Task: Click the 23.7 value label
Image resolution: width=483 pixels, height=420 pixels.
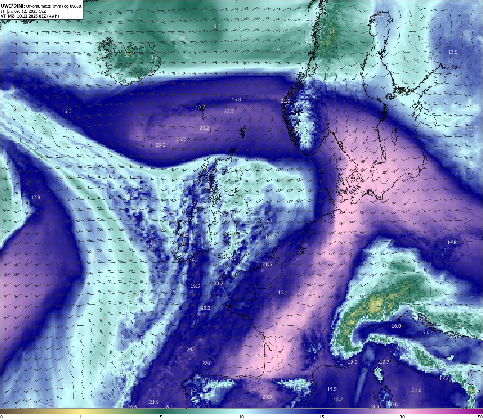Action: (x=181, y=139)
